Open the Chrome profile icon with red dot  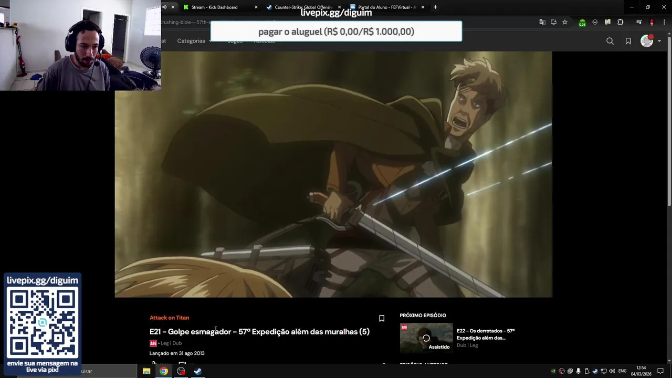pyautogui.click(x=652, y=22)
